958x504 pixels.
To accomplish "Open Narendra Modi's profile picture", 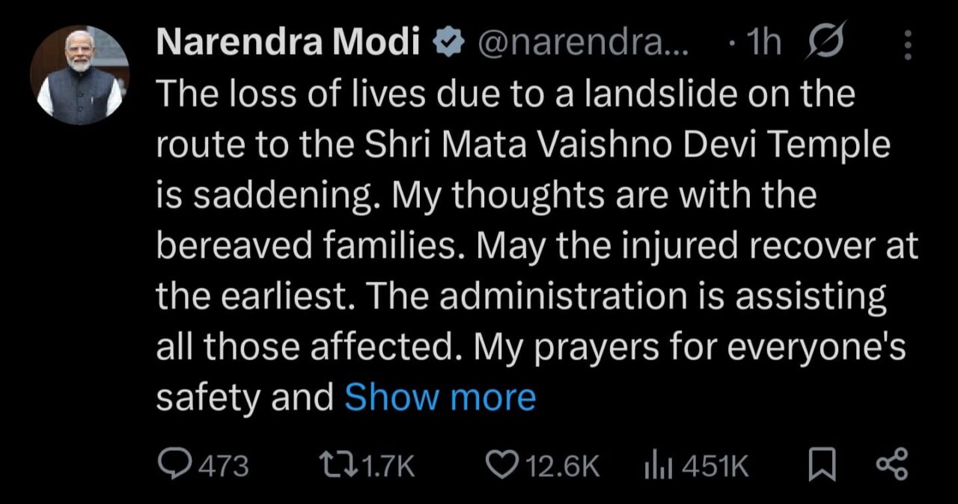I will click(x=79, y=76).
